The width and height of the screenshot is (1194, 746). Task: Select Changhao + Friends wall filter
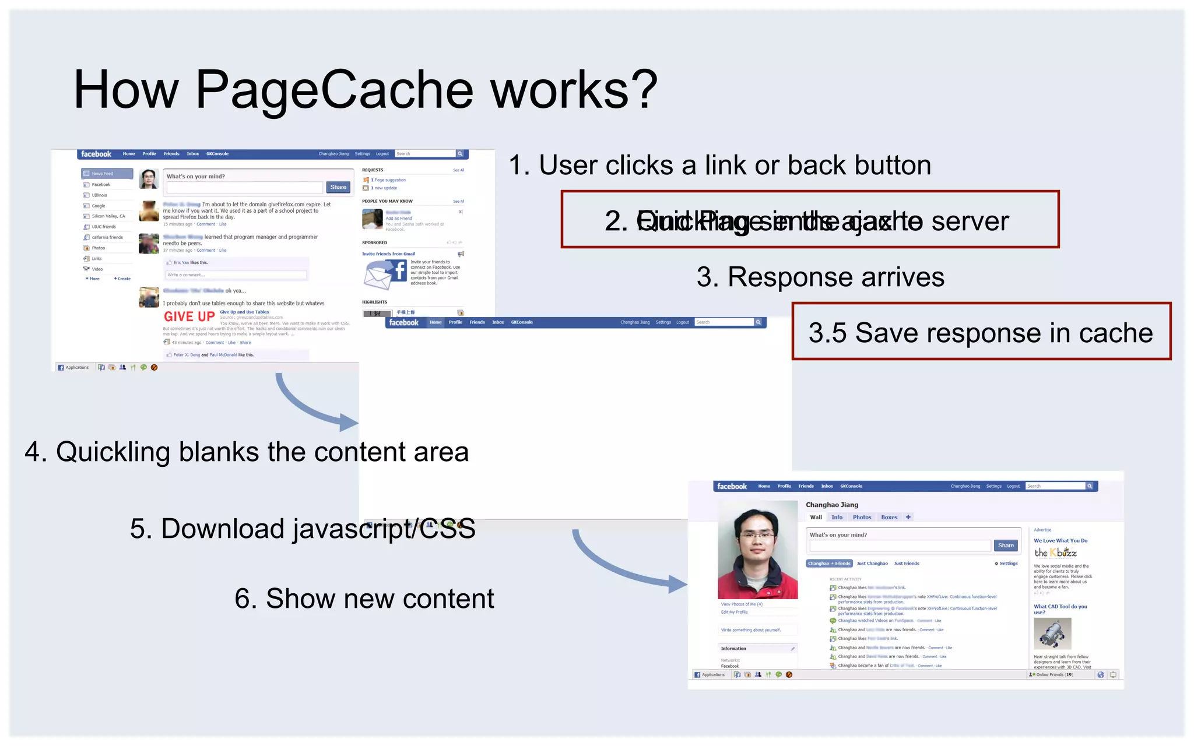(x=829, y=564)
